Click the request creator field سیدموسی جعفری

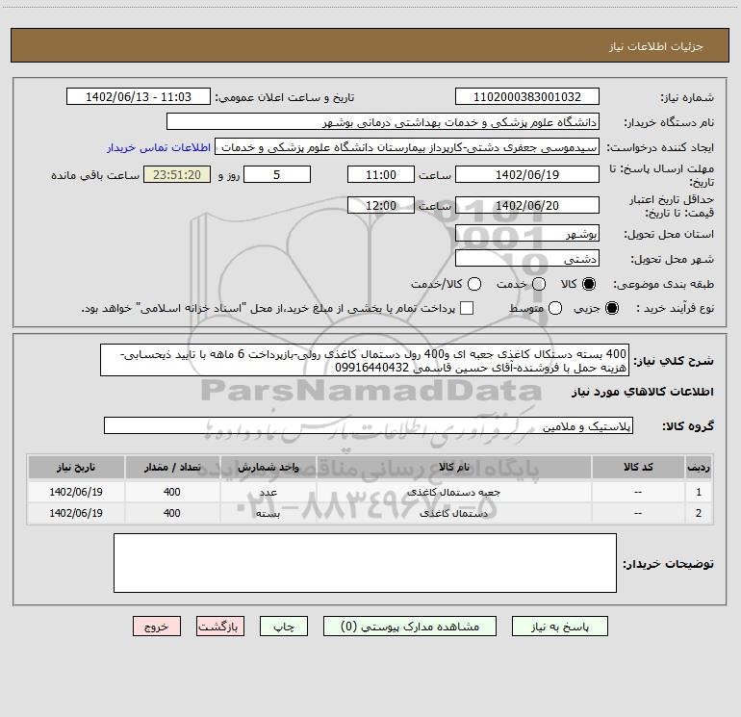tap(407, 147)
